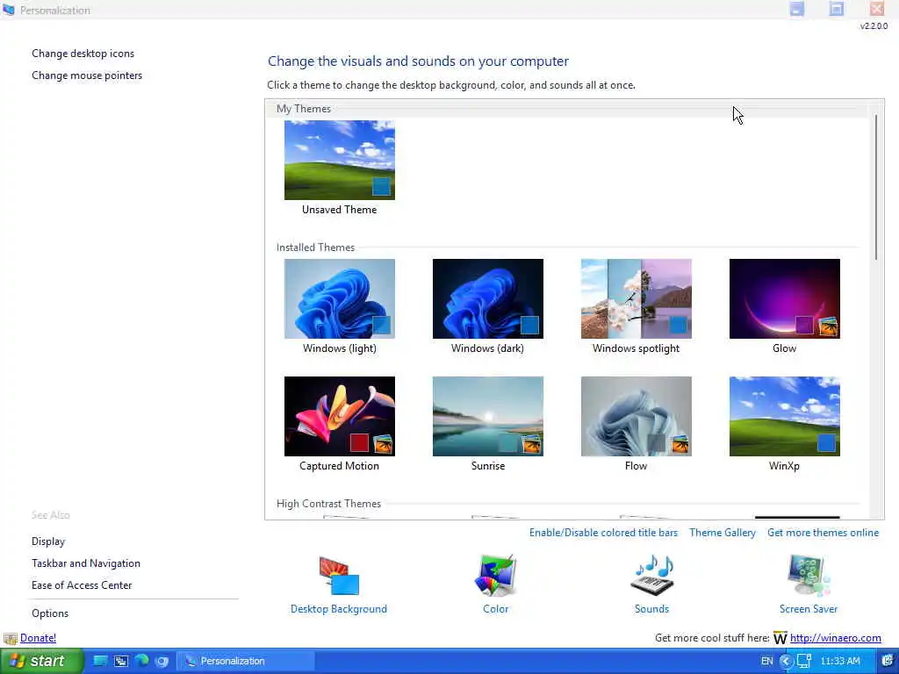Click the Installed Themes group header

(315, 247)
